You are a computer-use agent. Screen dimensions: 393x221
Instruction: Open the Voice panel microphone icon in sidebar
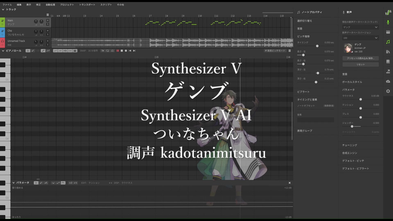click(x=388, y=22)
